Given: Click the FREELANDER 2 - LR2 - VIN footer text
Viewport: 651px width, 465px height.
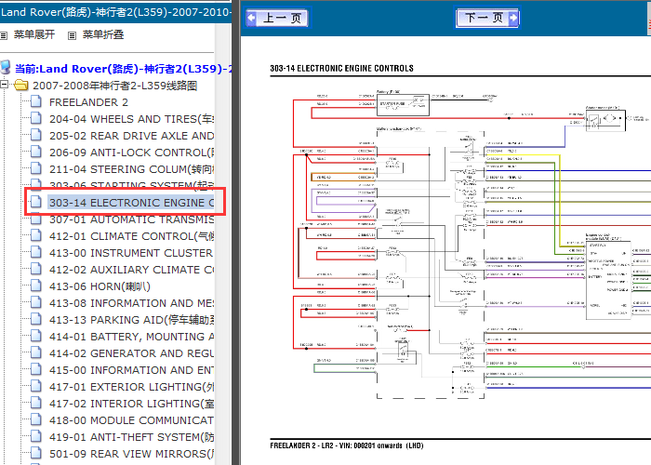Looking at the screenshot, I should pyautogui.click(x=347, y=445).
